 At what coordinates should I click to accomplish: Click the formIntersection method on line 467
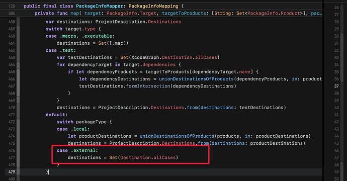coord(148,86)
